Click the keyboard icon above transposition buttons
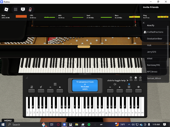The width and height of the screenshot is (170, 127). point(55,84)
